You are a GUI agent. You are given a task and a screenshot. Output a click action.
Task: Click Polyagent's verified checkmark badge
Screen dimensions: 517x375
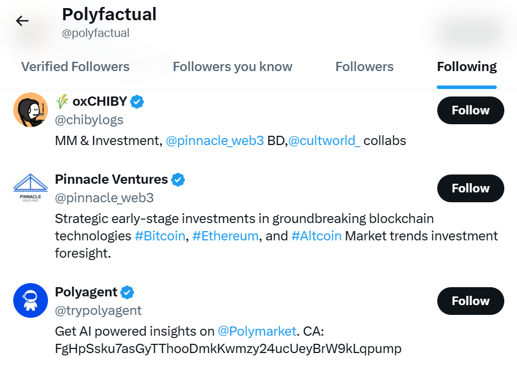point(127,292)
